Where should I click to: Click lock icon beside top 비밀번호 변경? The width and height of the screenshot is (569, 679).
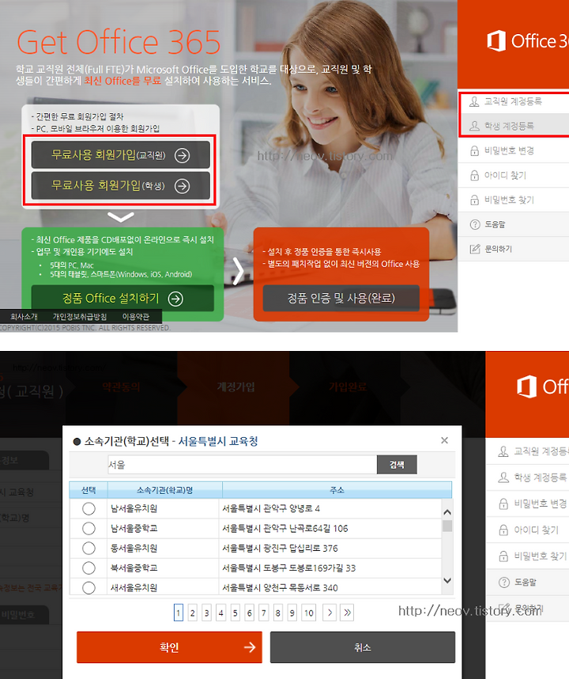475,151
